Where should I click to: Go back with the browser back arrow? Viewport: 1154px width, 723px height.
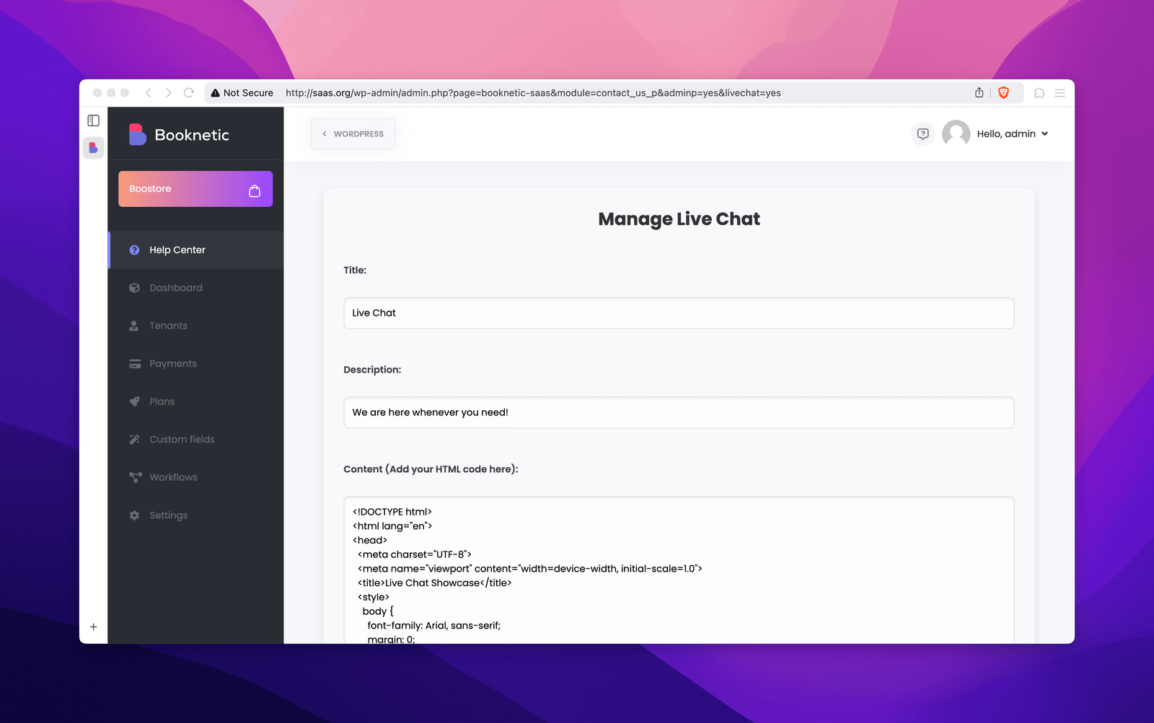(x=149, y=93)
